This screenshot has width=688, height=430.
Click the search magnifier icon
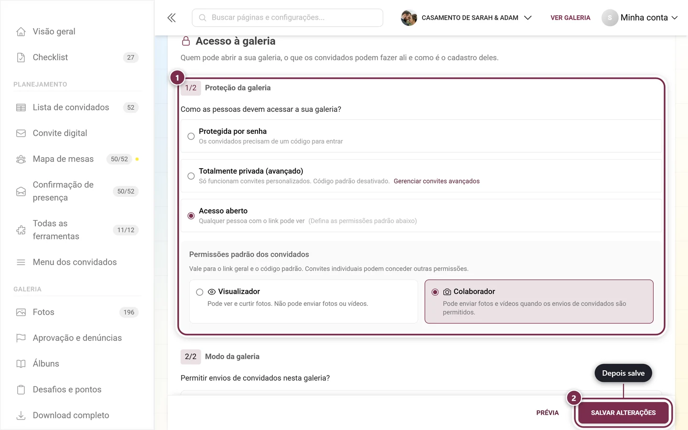click(203, 18)
